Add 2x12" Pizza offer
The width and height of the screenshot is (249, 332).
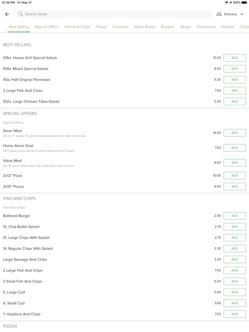click(234, 176)
